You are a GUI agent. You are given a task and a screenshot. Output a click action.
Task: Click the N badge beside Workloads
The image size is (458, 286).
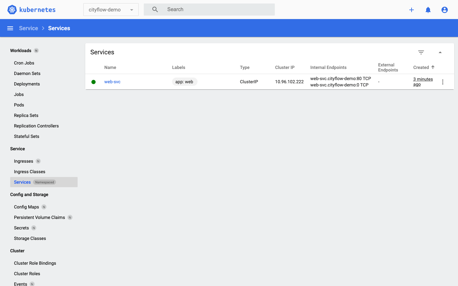click(36, 51)
